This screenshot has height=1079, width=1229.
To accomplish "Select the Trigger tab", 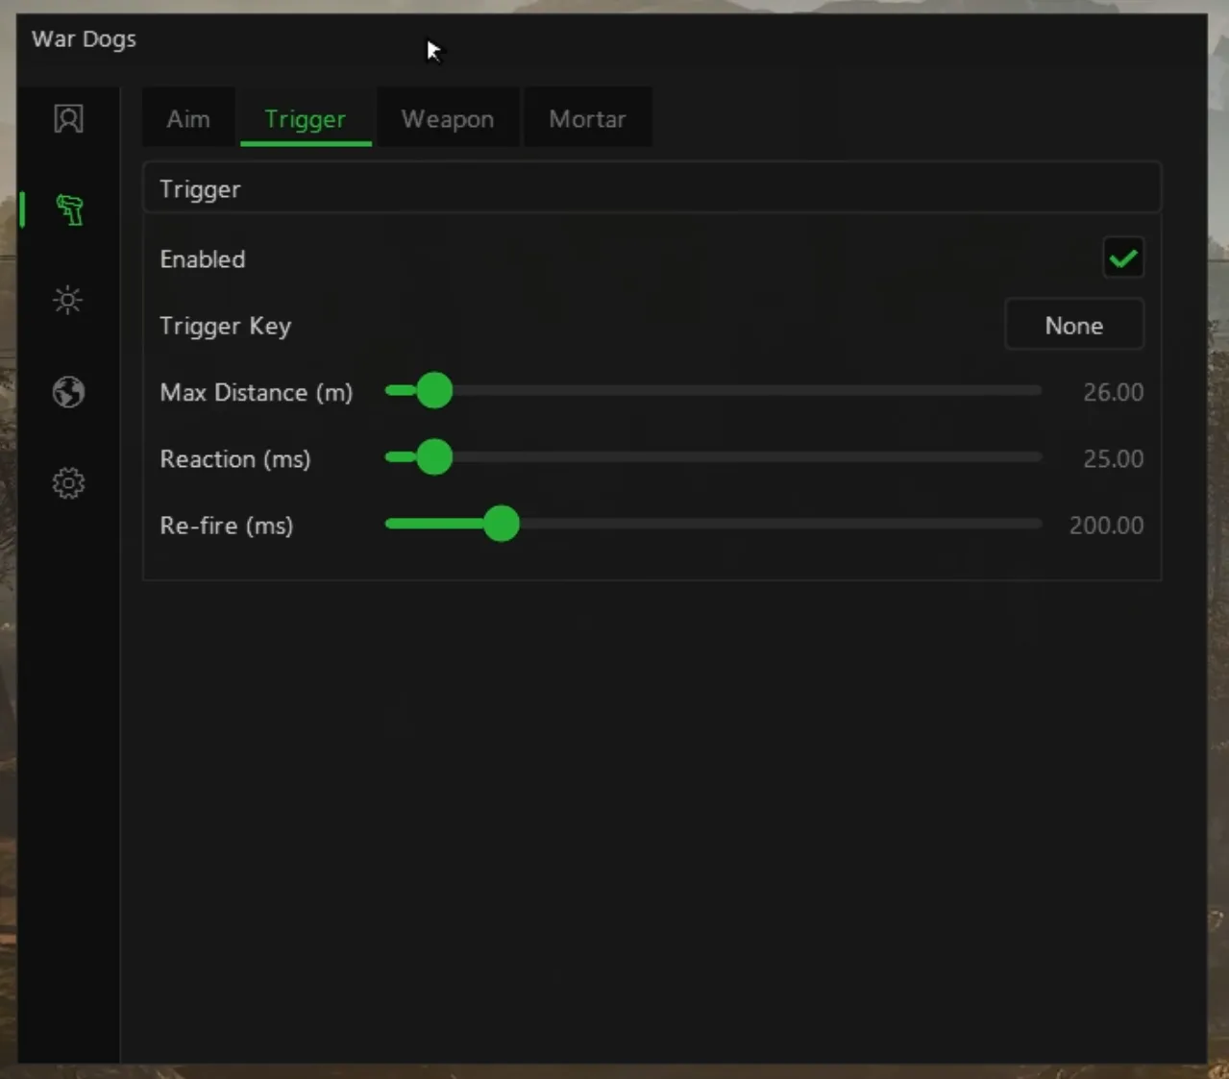I will (x=306, y=118).
